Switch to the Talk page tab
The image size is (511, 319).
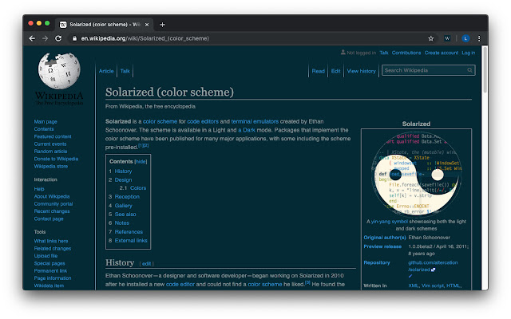pyautogui.click(x=125, y=71)
